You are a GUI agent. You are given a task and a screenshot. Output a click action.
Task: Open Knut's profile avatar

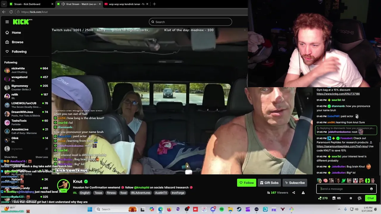point(63,185)
